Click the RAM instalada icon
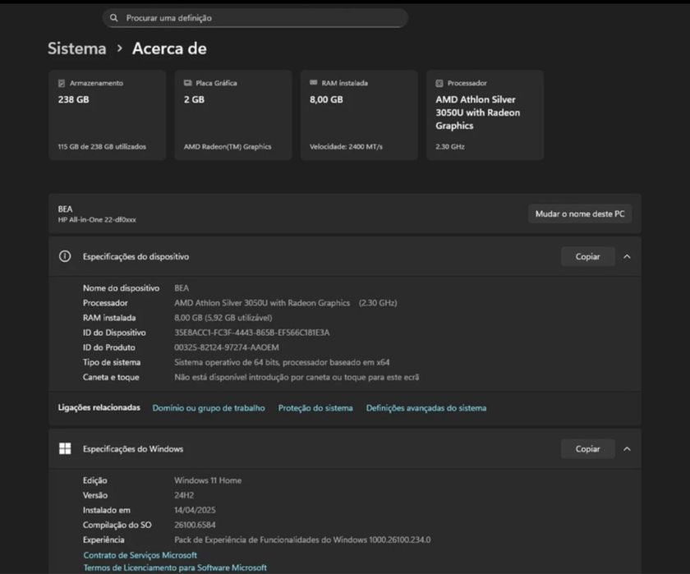Screen dimensions: 690x574 (313, 83)
